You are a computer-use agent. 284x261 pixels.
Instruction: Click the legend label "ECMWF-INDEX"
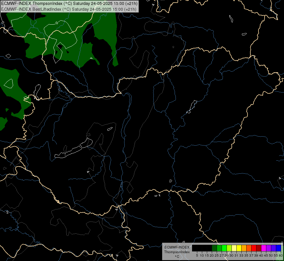point(177,247)
